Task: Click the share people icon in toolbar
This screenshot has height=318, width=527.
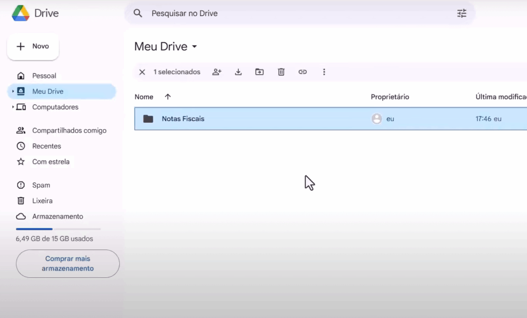Action: click(x=217, y=72)
